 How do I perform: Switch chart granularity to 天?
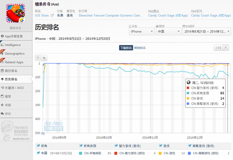tap(226, 48)
